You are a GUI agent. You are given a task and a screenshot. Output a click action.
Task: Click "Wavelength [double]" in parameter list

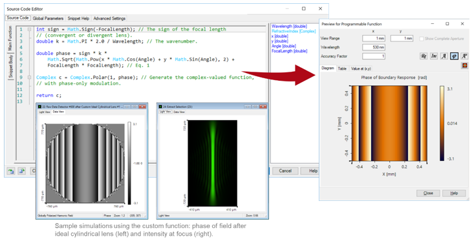pyautogui.click(x=289, y=26)
